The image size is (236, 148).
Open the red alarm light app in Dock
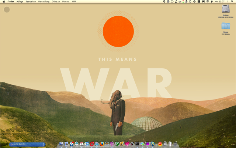160,144
